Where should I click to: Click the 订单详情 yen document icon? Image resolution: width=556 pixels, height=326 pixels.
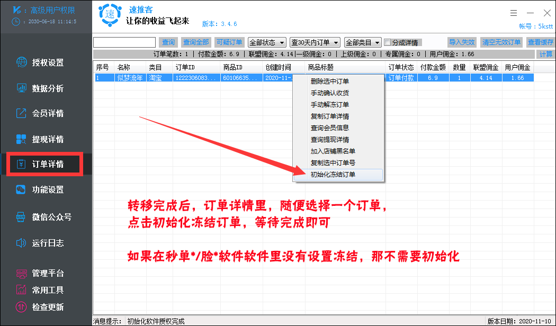click(x=21, y=164)
